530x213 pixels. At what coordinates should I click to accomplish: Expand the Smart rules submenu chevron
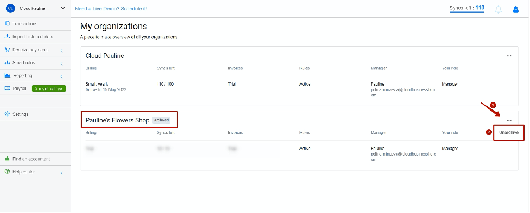pos(62,63)
